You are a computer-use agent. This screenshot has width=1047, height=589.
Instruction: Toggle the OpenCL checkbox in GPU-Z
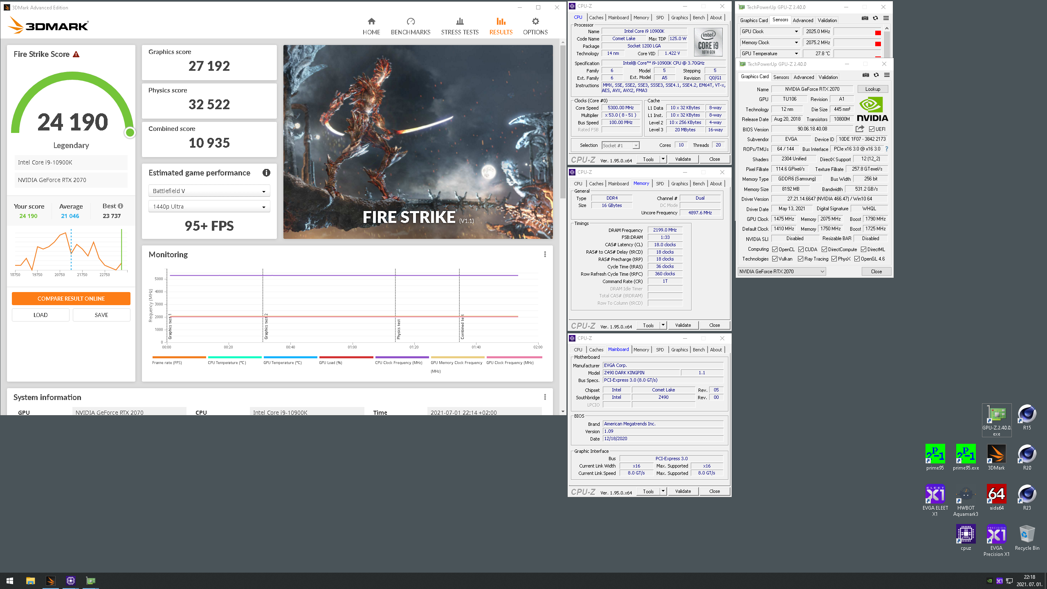point(775,250)
